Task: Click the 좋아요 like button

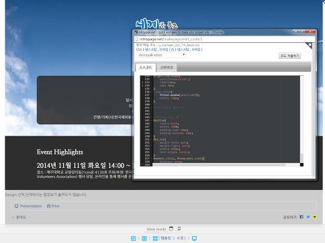Action: [x=19, y=217]
